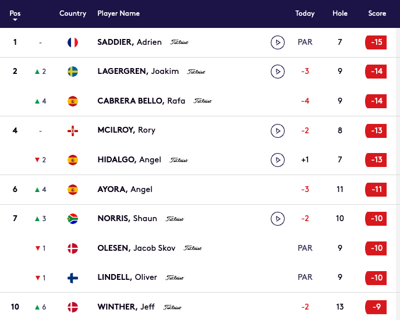Click Sweden flag beside Lagergren
Image resolution: width=400 pixels, height=320 pixels.
[x=73, y=72]
